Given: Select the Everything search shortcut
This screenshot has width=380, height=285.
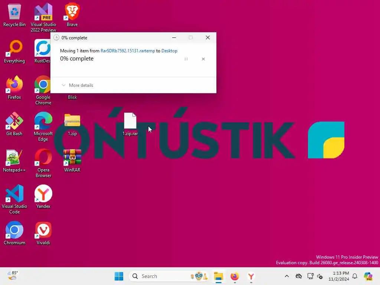Looking at the screenshot, I should [14, 51].
